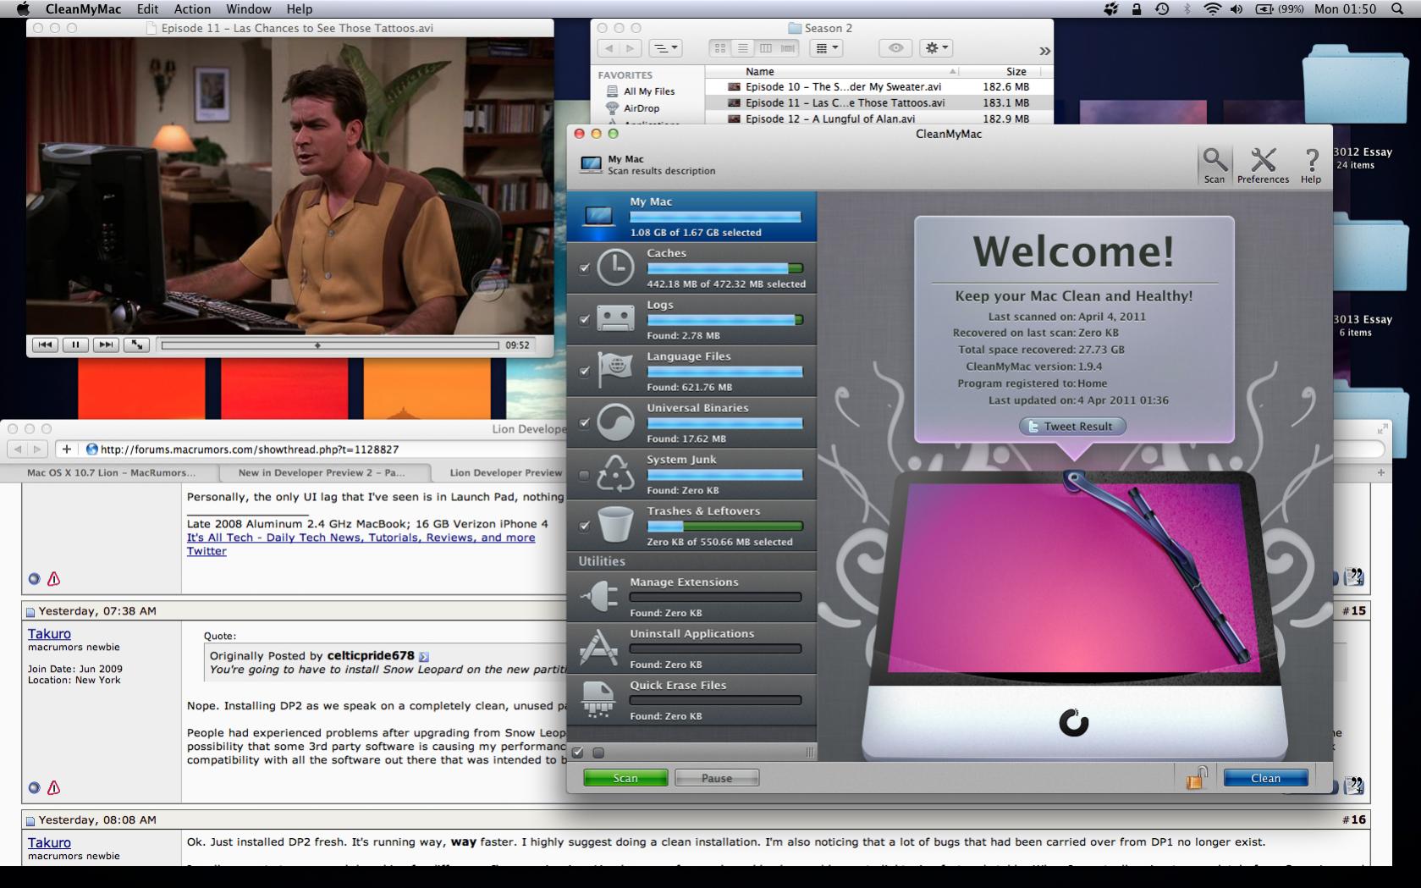Viewport: 1421px width, 888px height.
Task: Switch Finder to Cover Flow view
Action: coord(788,48)
